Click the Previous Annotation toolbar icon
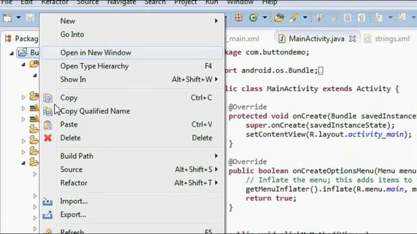Viewport: 417px width, 234px height. coord(402,18)
